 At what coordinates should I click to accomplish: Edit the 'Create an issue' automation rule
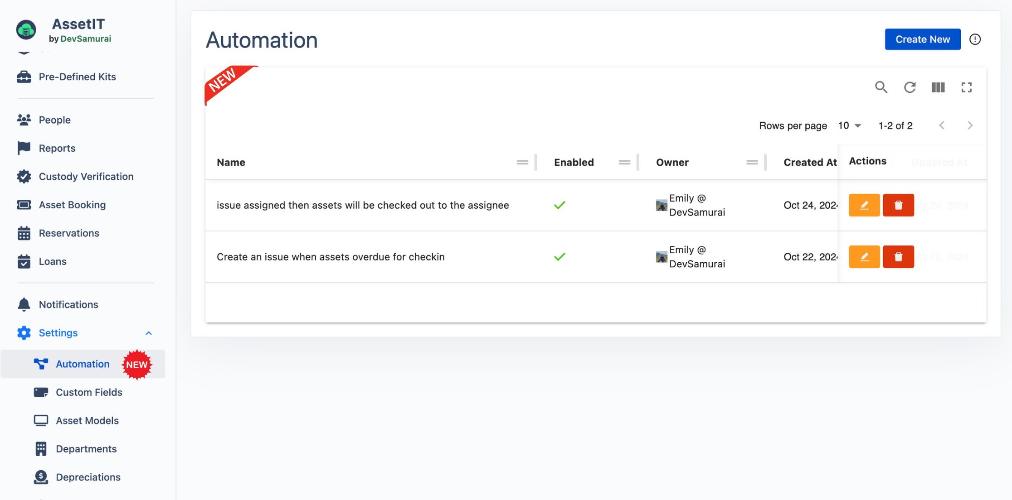click(864, 257)
